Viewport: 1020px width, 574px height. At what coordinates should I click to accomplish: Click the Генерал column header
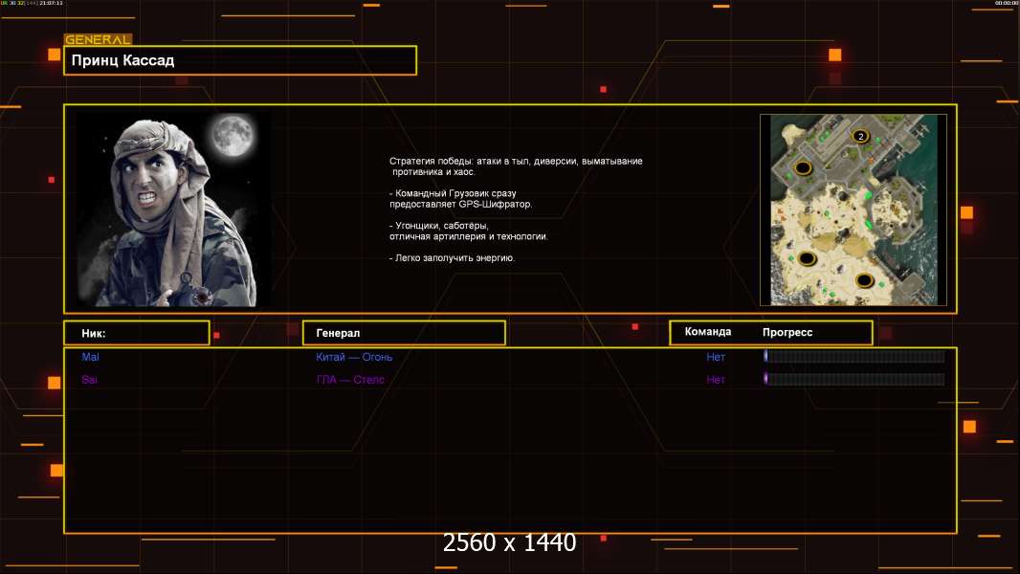pos(403,333)
